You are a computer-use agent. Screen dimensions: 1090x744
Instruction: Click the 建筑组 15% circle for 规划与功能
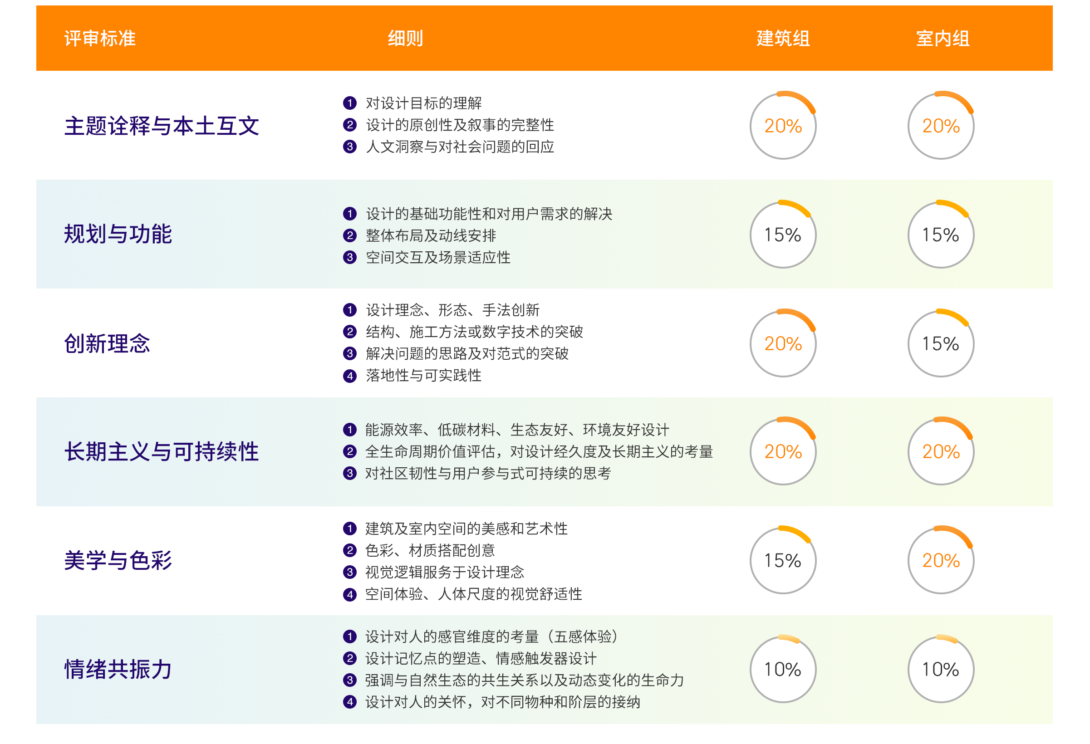click(783, 235)
